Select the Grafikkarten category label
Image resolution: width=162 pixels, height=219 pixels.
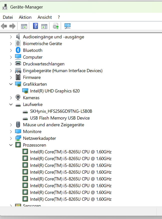35,84
